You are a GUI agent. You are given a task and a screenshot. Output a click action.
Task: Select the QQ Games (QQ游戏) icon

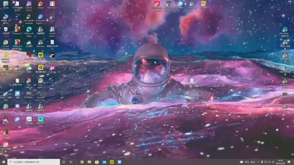coord(29,43)
